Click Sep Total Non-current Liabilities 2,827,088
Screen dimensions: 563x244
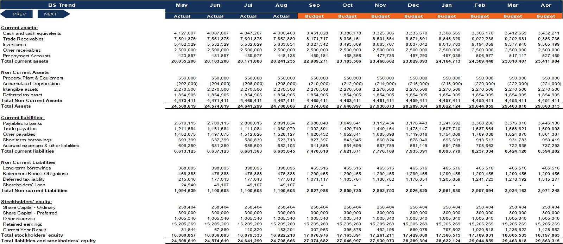tap(317, 190)
